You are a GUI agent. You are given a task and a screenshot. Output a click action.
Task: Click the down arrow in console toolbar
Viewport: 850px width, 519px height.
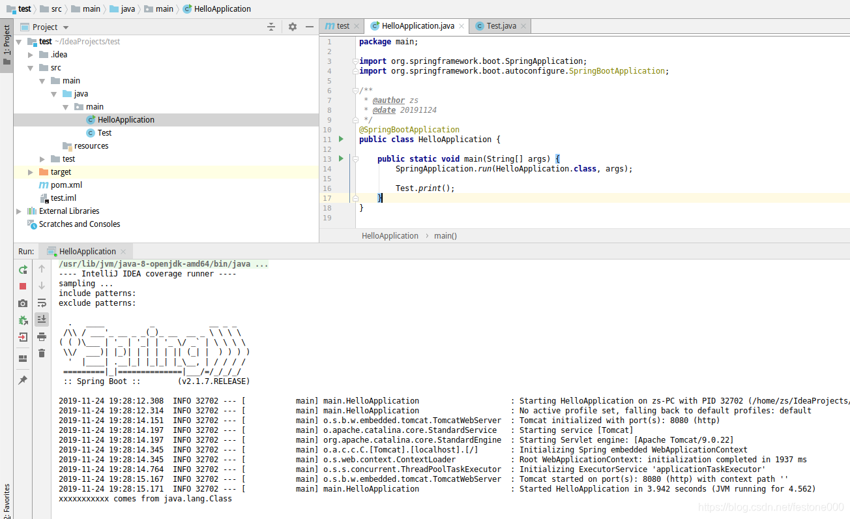[42, 286]
